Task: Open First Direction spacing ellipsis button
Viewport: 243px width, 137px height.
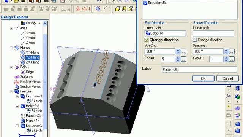Action: 183,52
